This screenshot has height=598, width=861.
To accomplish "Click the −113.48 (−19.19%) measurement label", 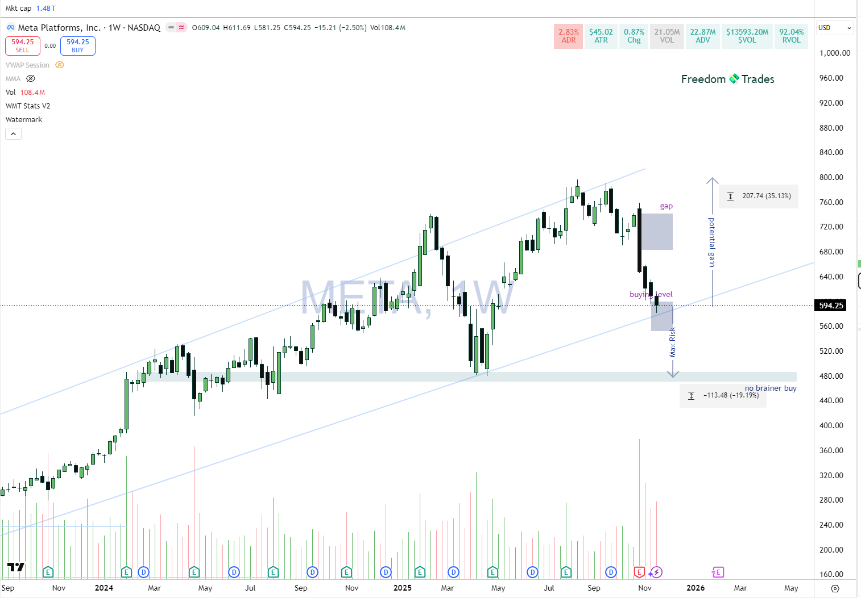I will pyautogui.click(x=723, y=395).
